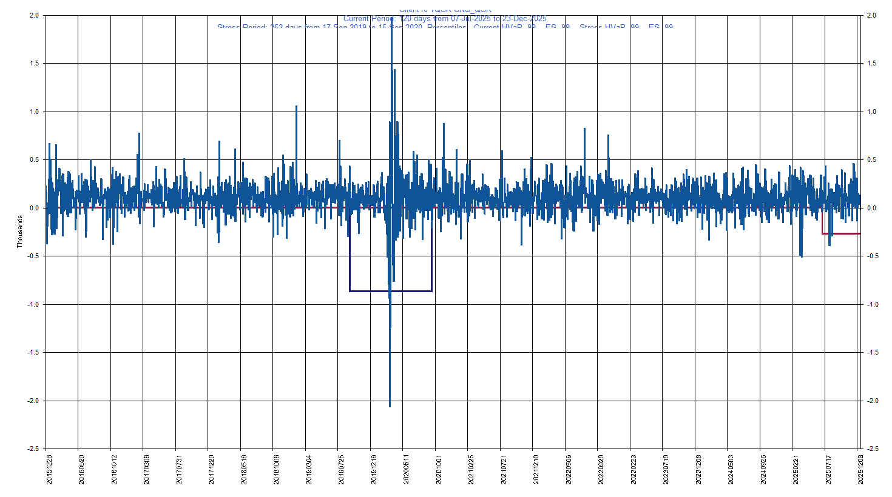Select the "Stress Period" subtitle text
This screenshot has width=892, height=497.
coord(445,27)
